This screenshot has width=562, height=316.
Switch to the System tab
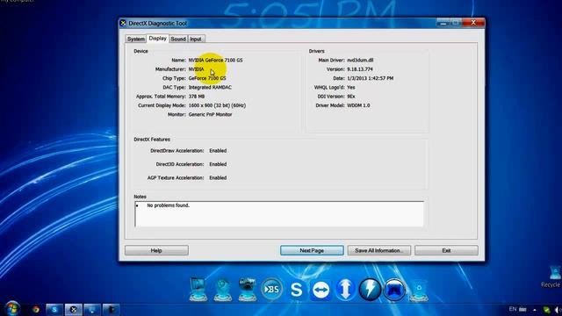[x=136, y=39]
